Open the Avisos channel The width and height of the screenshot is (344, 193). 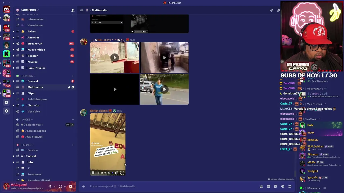coord(45,31)
